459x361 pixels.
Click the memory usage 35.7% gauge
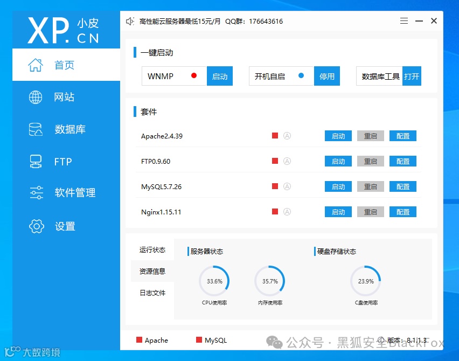pos(269,281)
